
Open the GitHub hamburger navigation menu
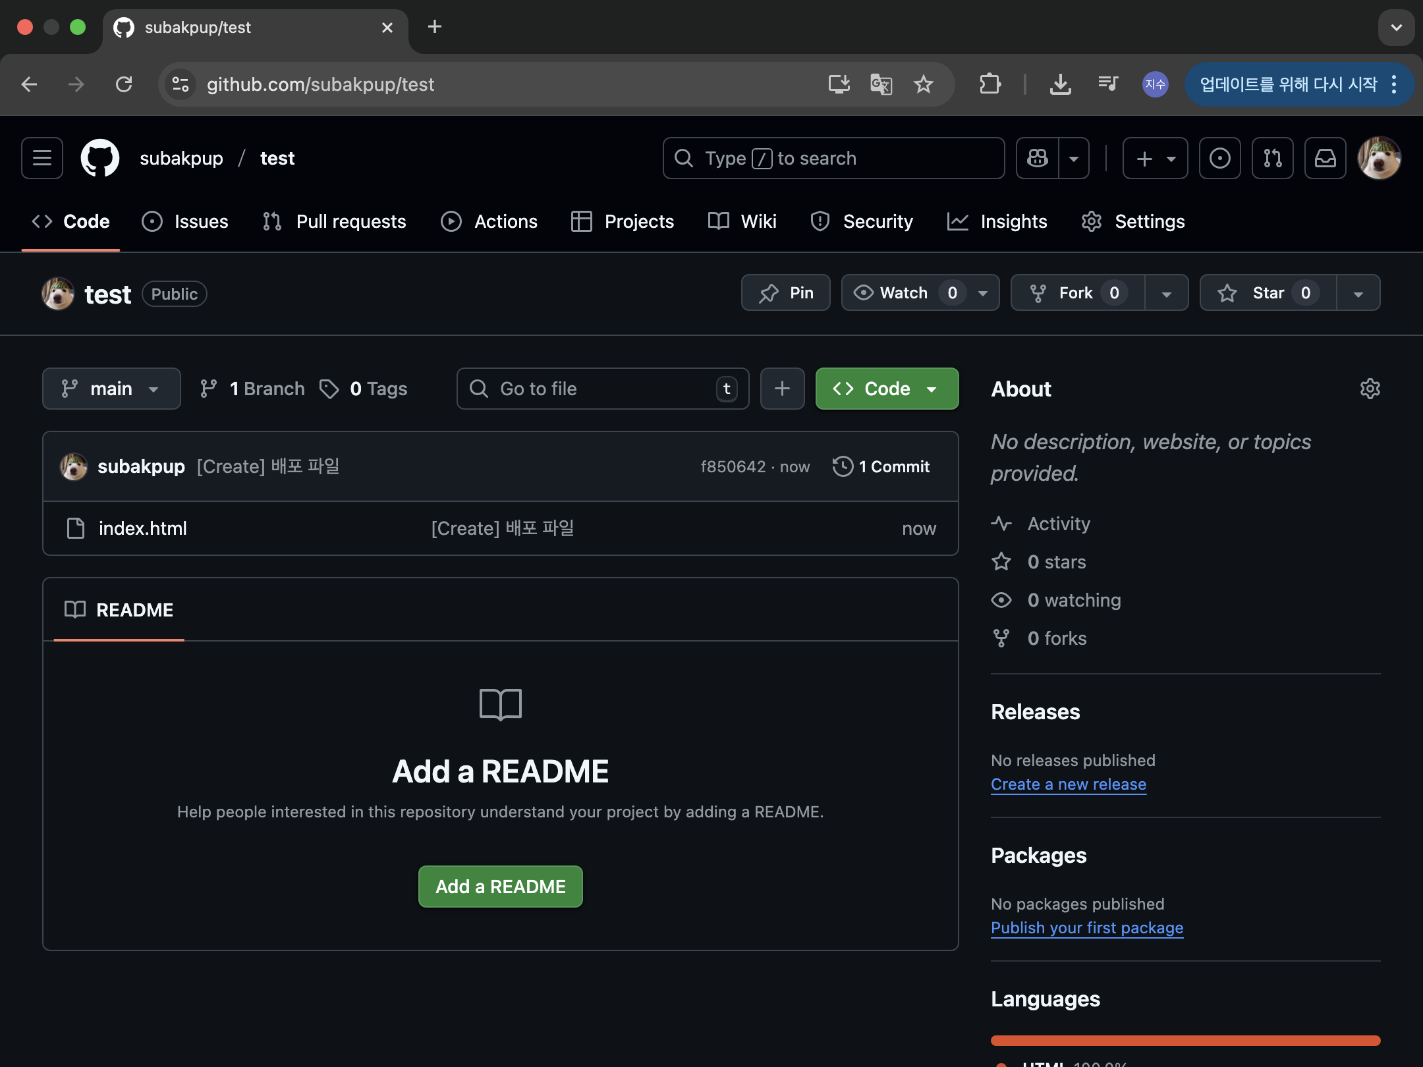42,158
